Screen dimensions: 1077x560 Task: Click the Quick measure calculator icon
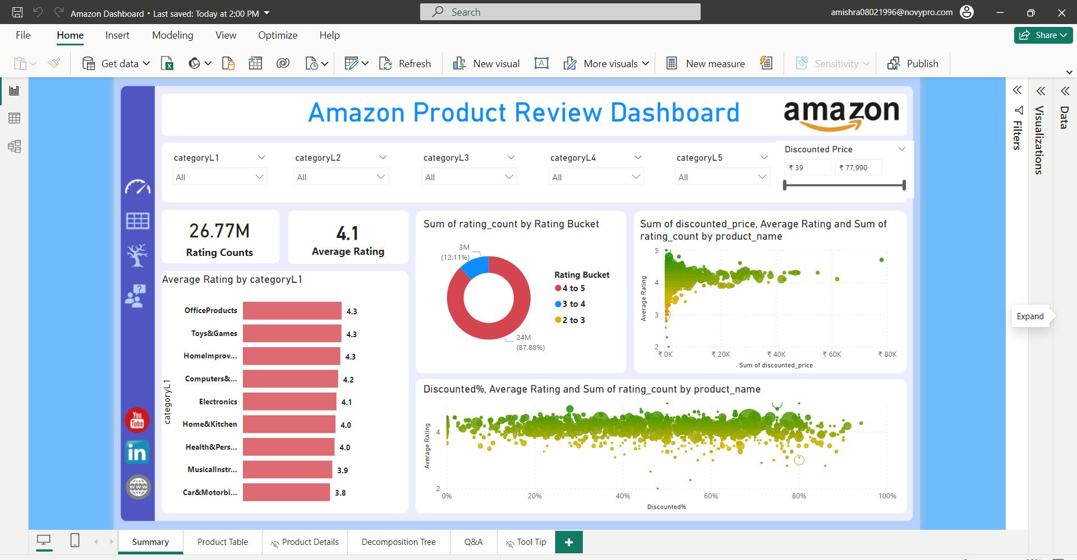click(766, 63)
